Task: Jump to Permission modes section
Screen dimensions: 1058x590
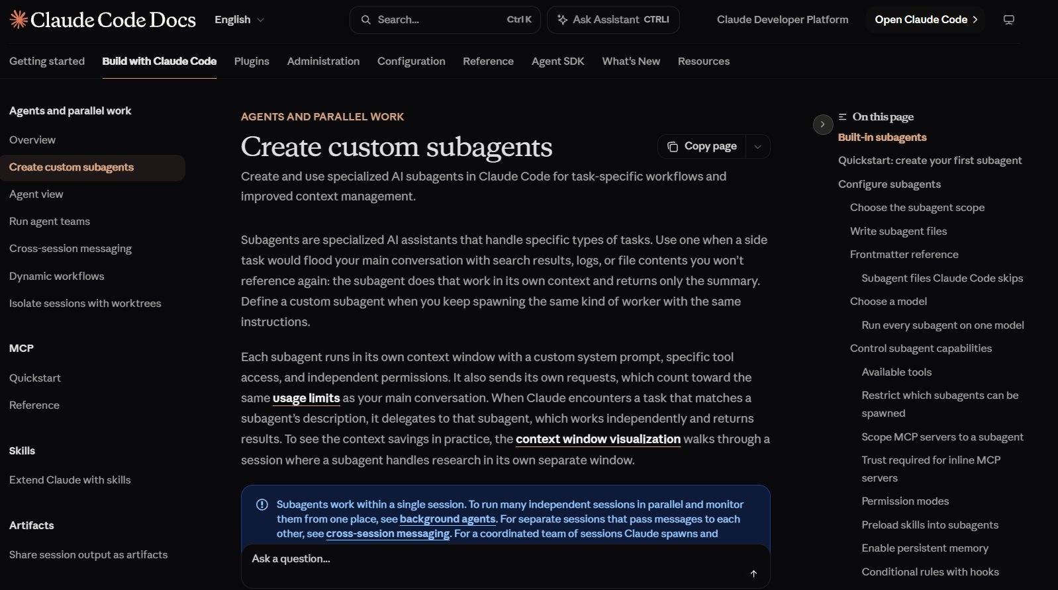Action: [x=905, y=501]
